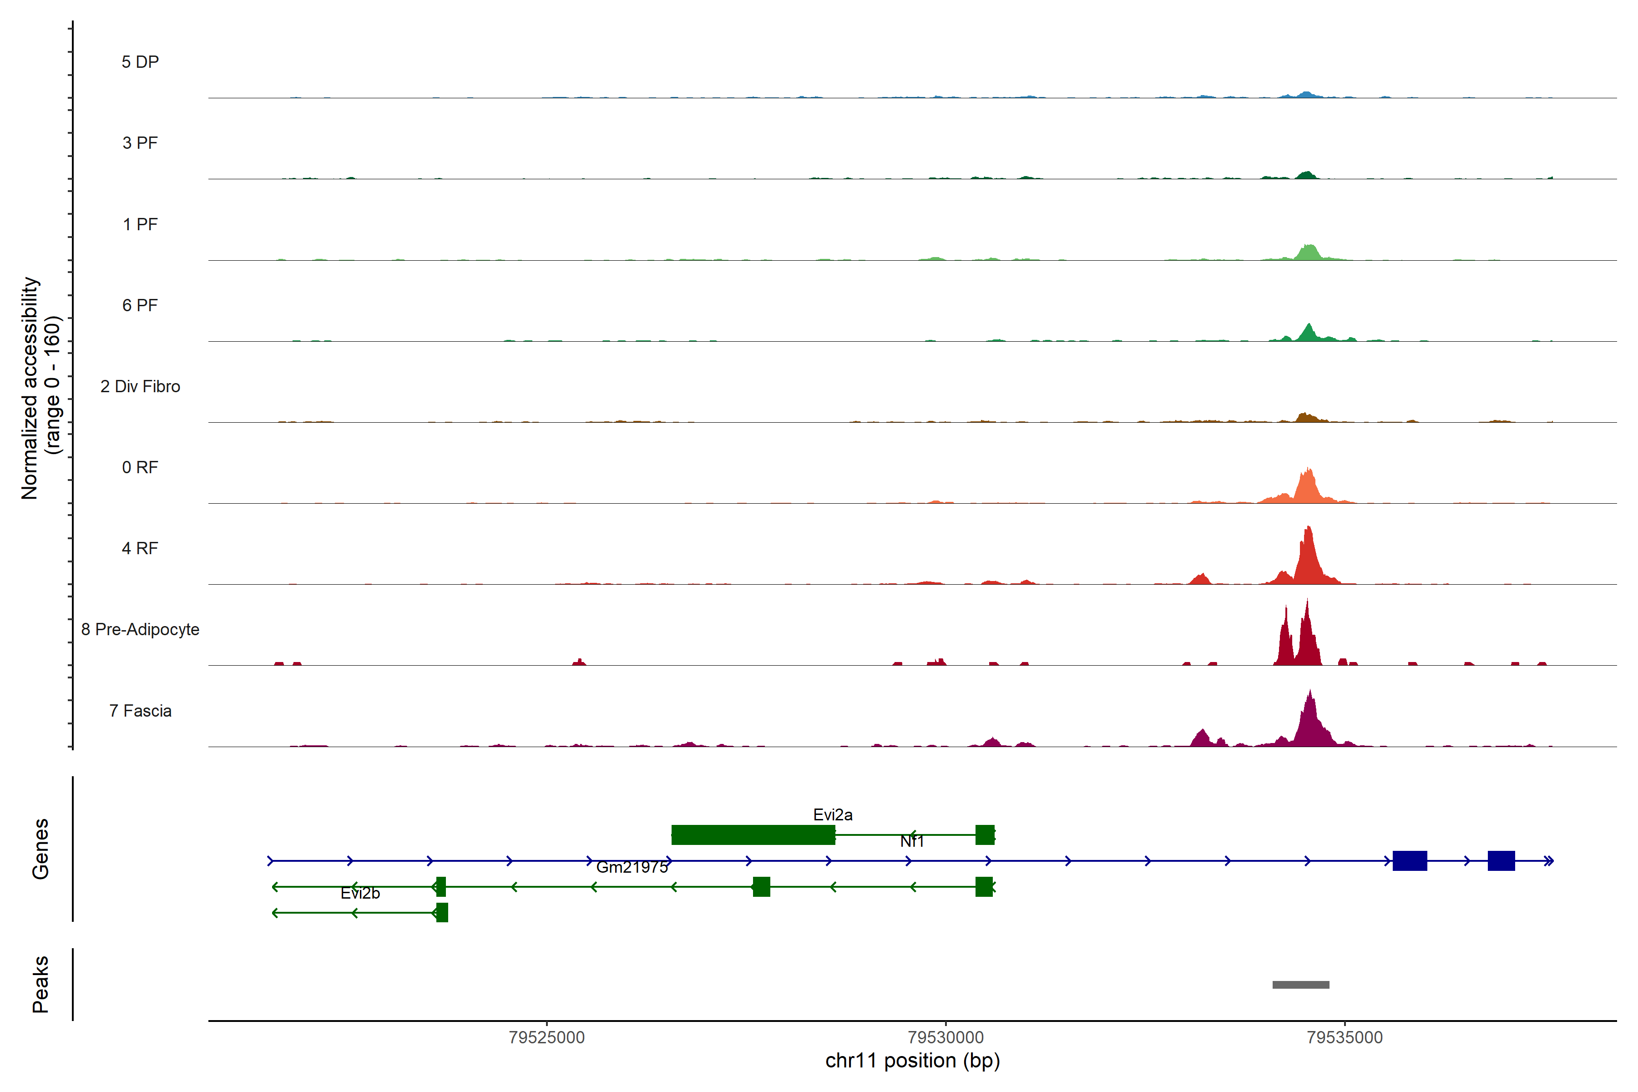Select the 8 Pre-Adipocyte track label
The width and height of the screenshot is (1638, 1092).
point(140,630)
